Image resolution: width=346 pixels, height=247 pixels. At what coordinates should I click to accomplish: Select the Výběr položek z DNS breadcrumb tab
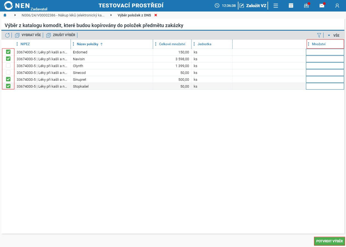point(134,15)
